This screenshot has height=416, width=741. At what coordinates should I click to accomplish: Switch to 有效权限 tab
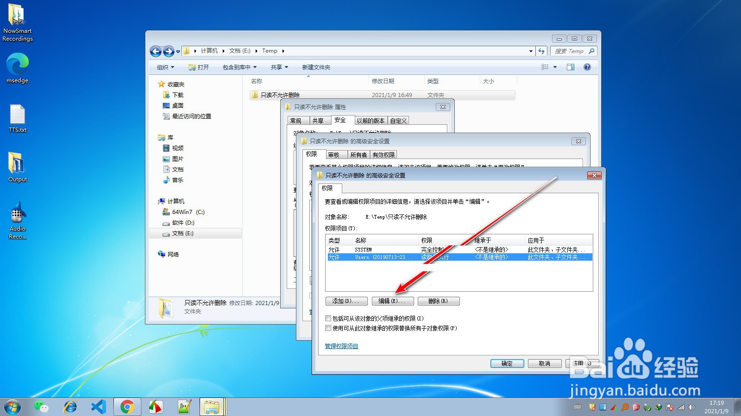click(x=383, y=155)
